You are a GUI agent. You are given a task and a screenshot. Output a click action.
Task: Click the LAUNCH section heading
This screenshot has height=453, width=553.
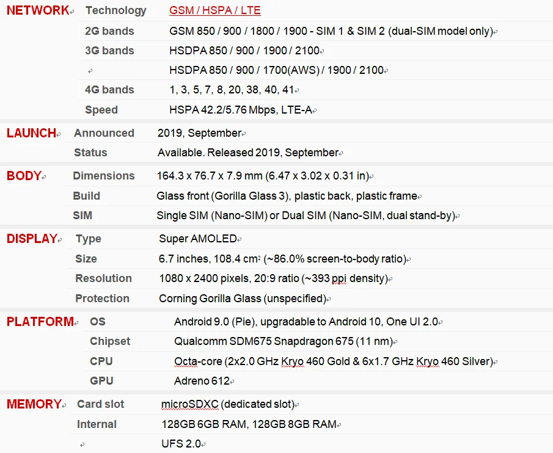pos(31,133)
